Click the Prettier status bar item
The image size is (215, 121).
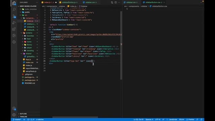tap(190, 120)
